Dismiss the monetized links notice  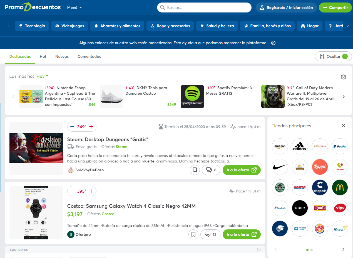(273, 43)
